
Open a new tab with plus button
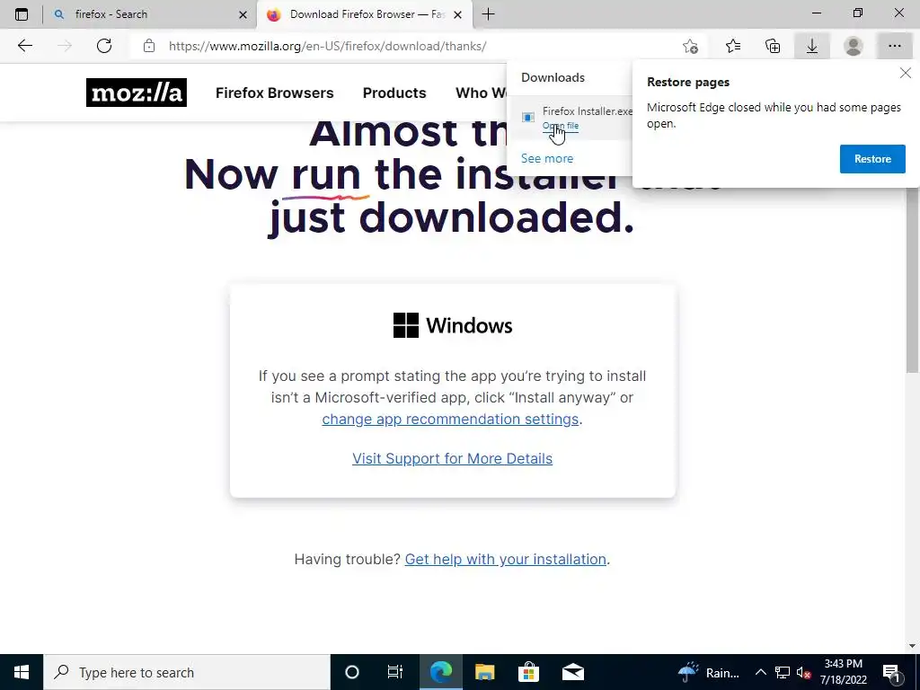[488, 14]
